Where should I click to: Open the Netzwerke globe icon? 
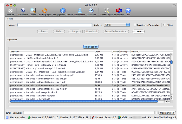point(23,11)
